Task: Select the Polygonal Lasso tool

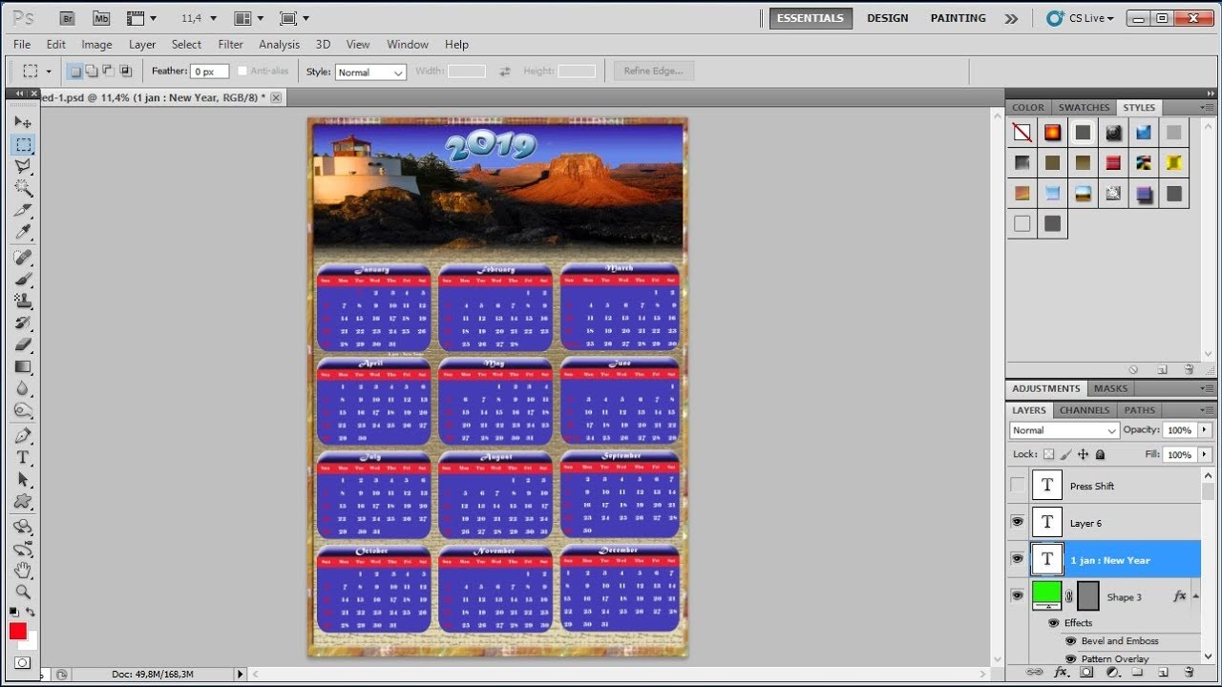Action: click(23, 166)
